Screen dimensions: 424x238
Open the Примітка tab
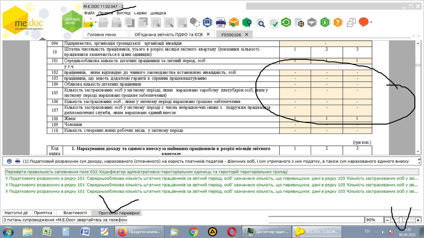tap(43, 213)
